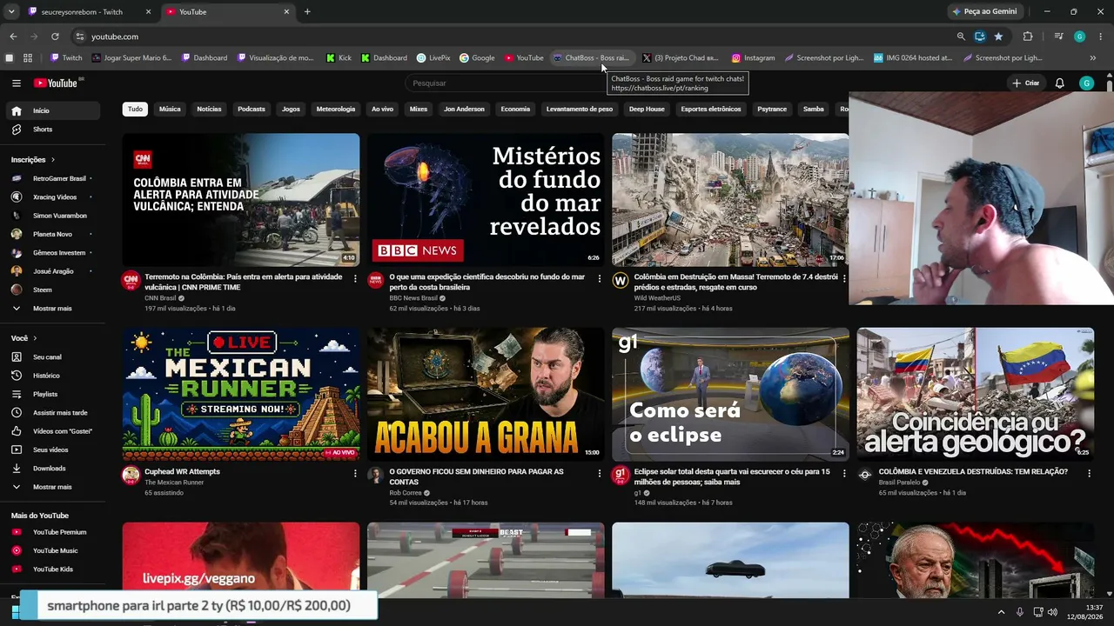Open the Twitch bookmark
Viewport: 1114px width, 626px height.
[x=66, y=58]
